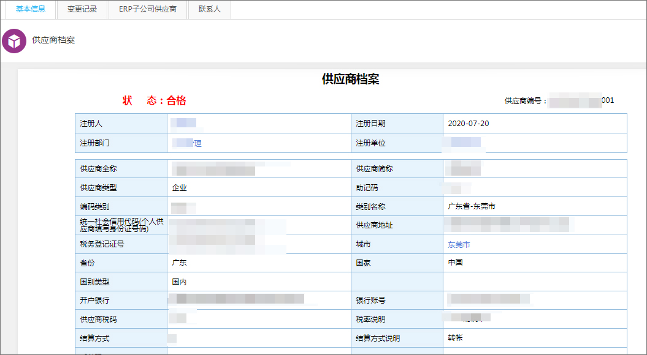Screen dimensions: 647x355
Task: Click the 省份 cell showing 广东
Action: click(178, 263)
